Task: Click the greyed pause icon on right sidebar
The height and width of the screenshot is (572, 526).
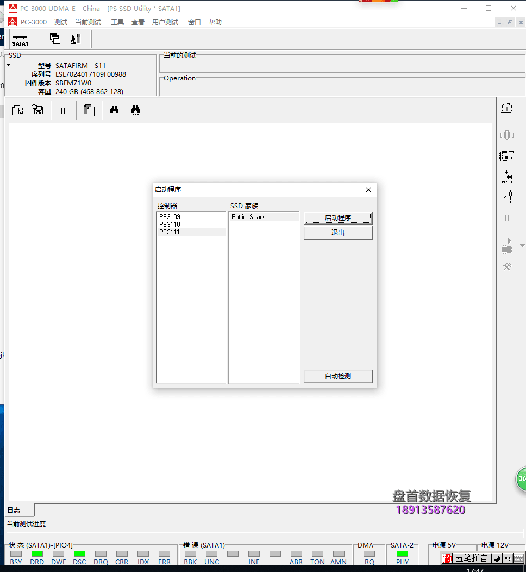Action: point(506,218)
